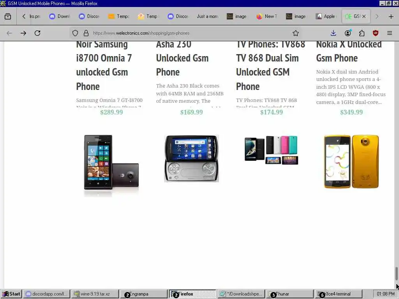Switch to the second image tab next to the Apple tab
399x299 pixels.
(297, 16)
